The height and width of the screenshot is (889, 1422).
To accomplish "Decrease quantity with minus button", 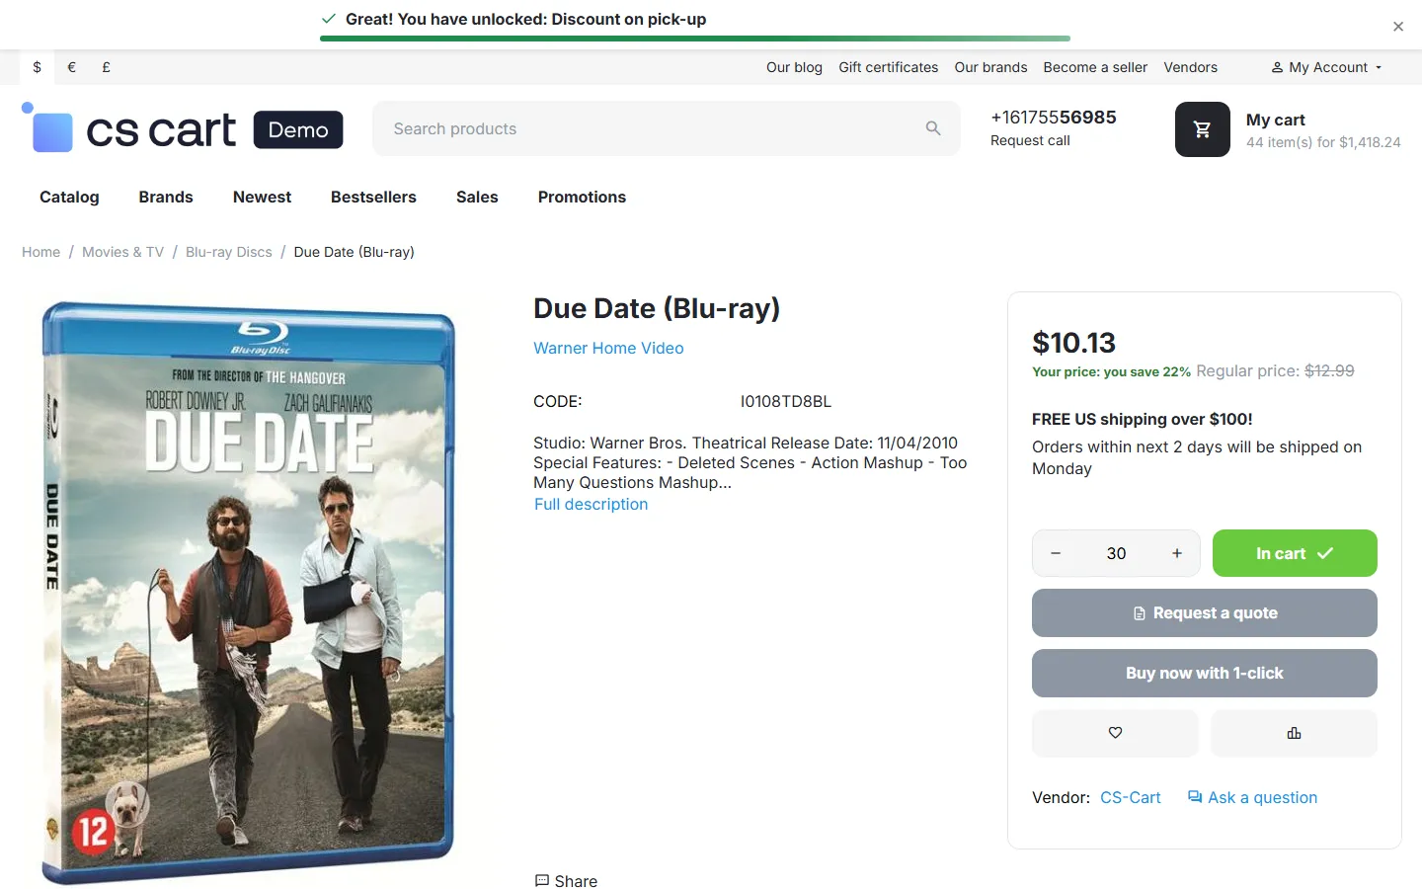I will pos(1056,553).
